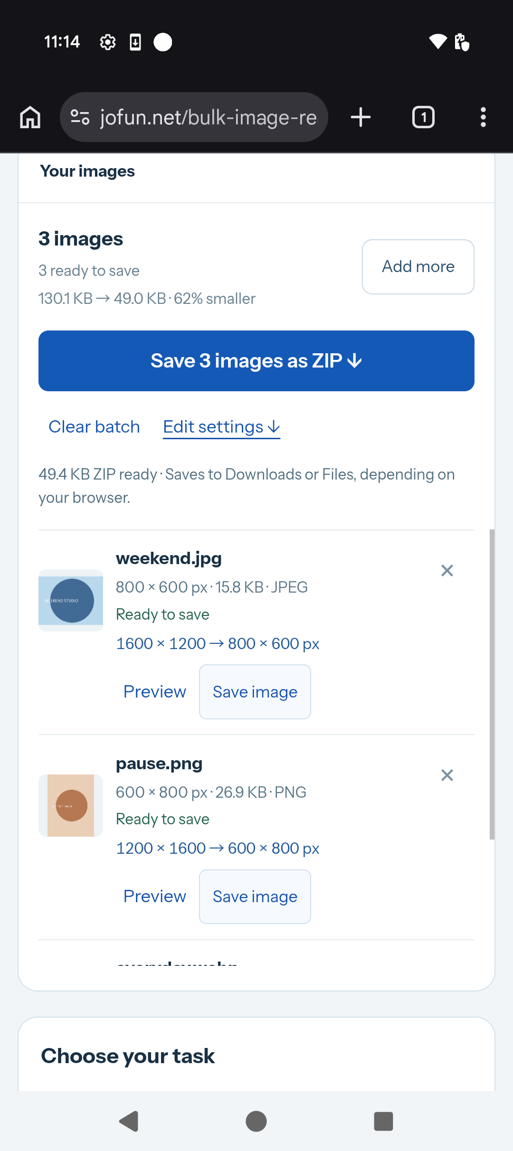Click the Add more button
Viewport: 513px width, 1151px height.
pos(418,267)
